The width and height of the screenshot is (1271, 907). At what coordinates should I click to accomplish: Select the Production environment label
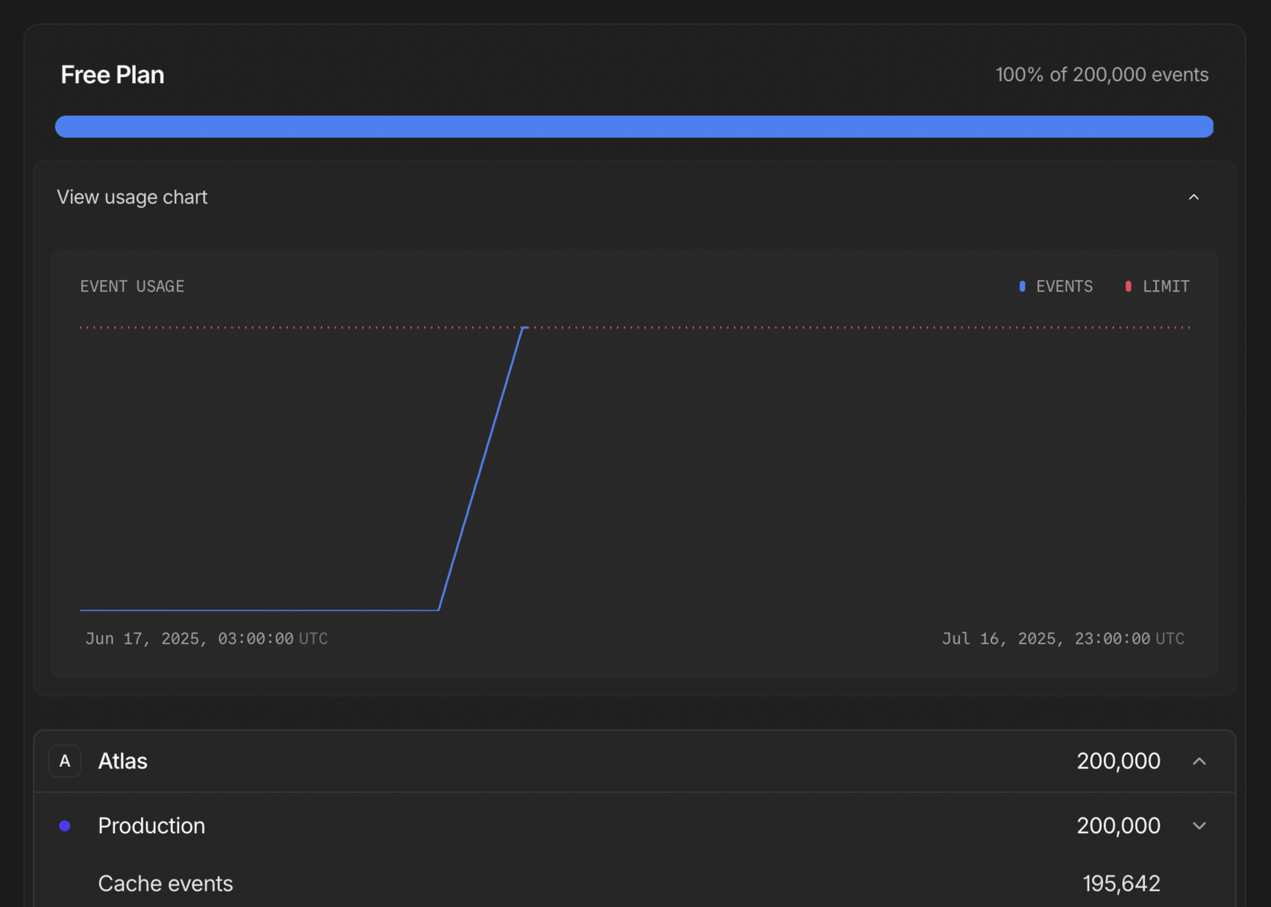[x=151, y=826]
